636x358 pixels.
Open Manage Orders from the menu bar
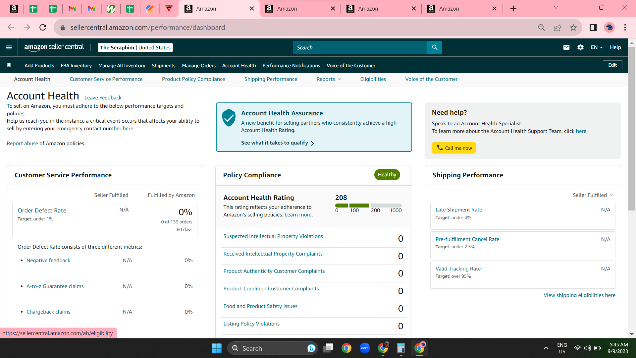(199, 66)
